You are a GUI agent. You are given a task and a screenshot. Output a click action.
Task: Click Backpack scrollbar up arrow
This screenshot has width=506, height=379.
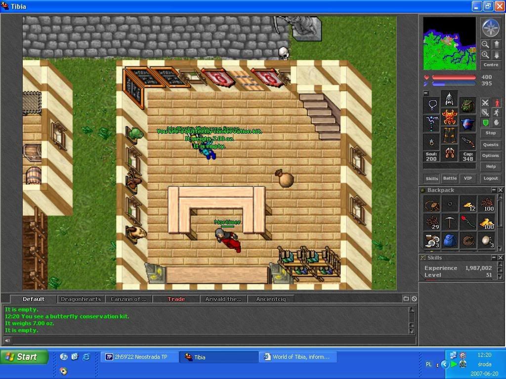point(500,196)
